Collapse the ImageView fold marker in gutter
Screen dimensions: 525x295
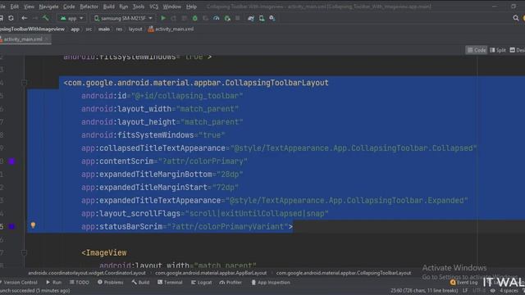point(24,252)
